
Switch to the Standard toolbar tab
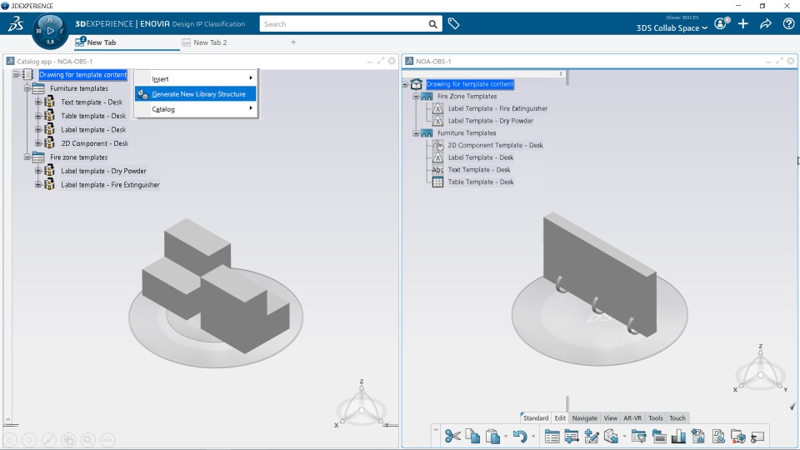[x=535, y=417]
